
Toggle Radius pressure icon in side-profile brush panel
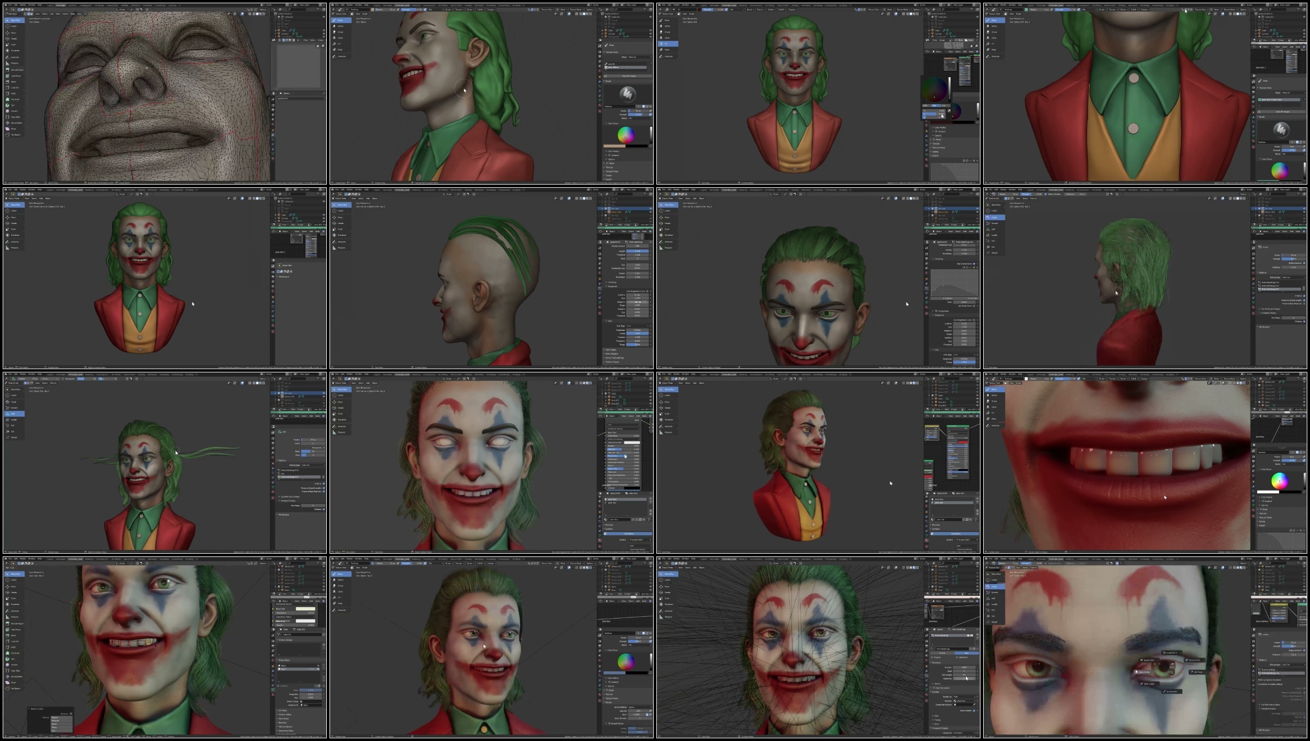click(650, 111)
